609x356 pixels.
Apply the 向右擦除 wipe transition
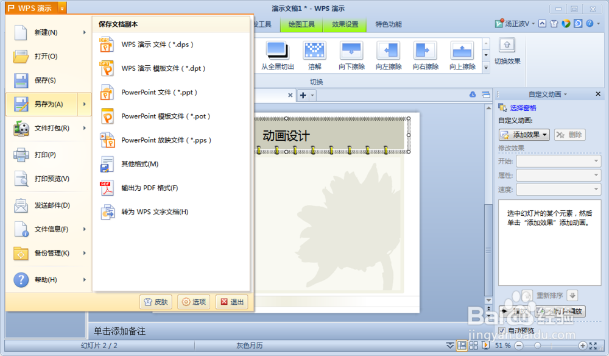[x=425, y=55]
